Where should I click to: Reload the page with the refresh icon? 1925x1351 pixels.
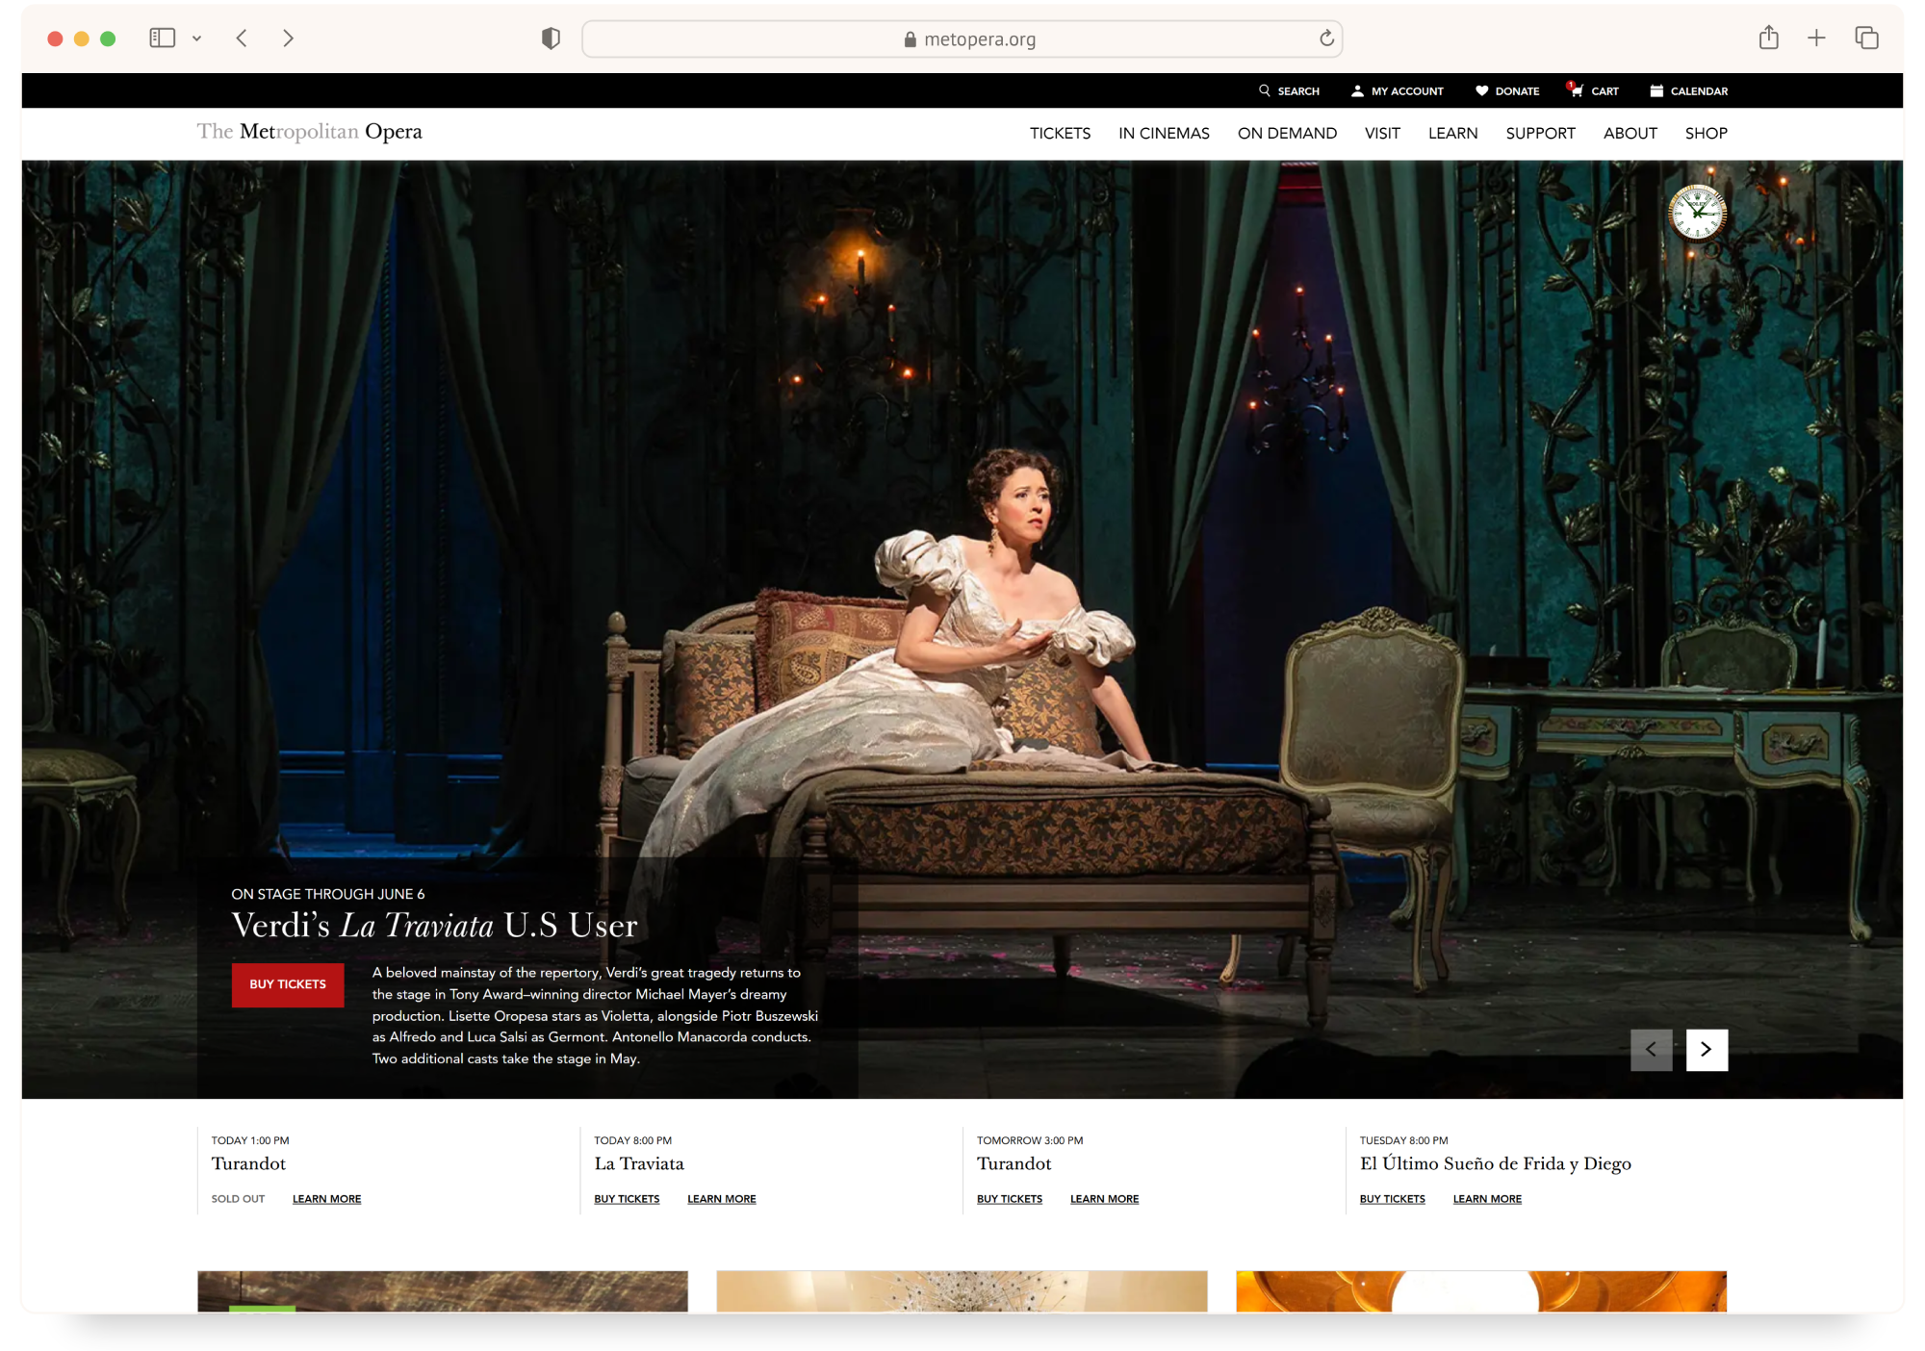pos(1326,38)
